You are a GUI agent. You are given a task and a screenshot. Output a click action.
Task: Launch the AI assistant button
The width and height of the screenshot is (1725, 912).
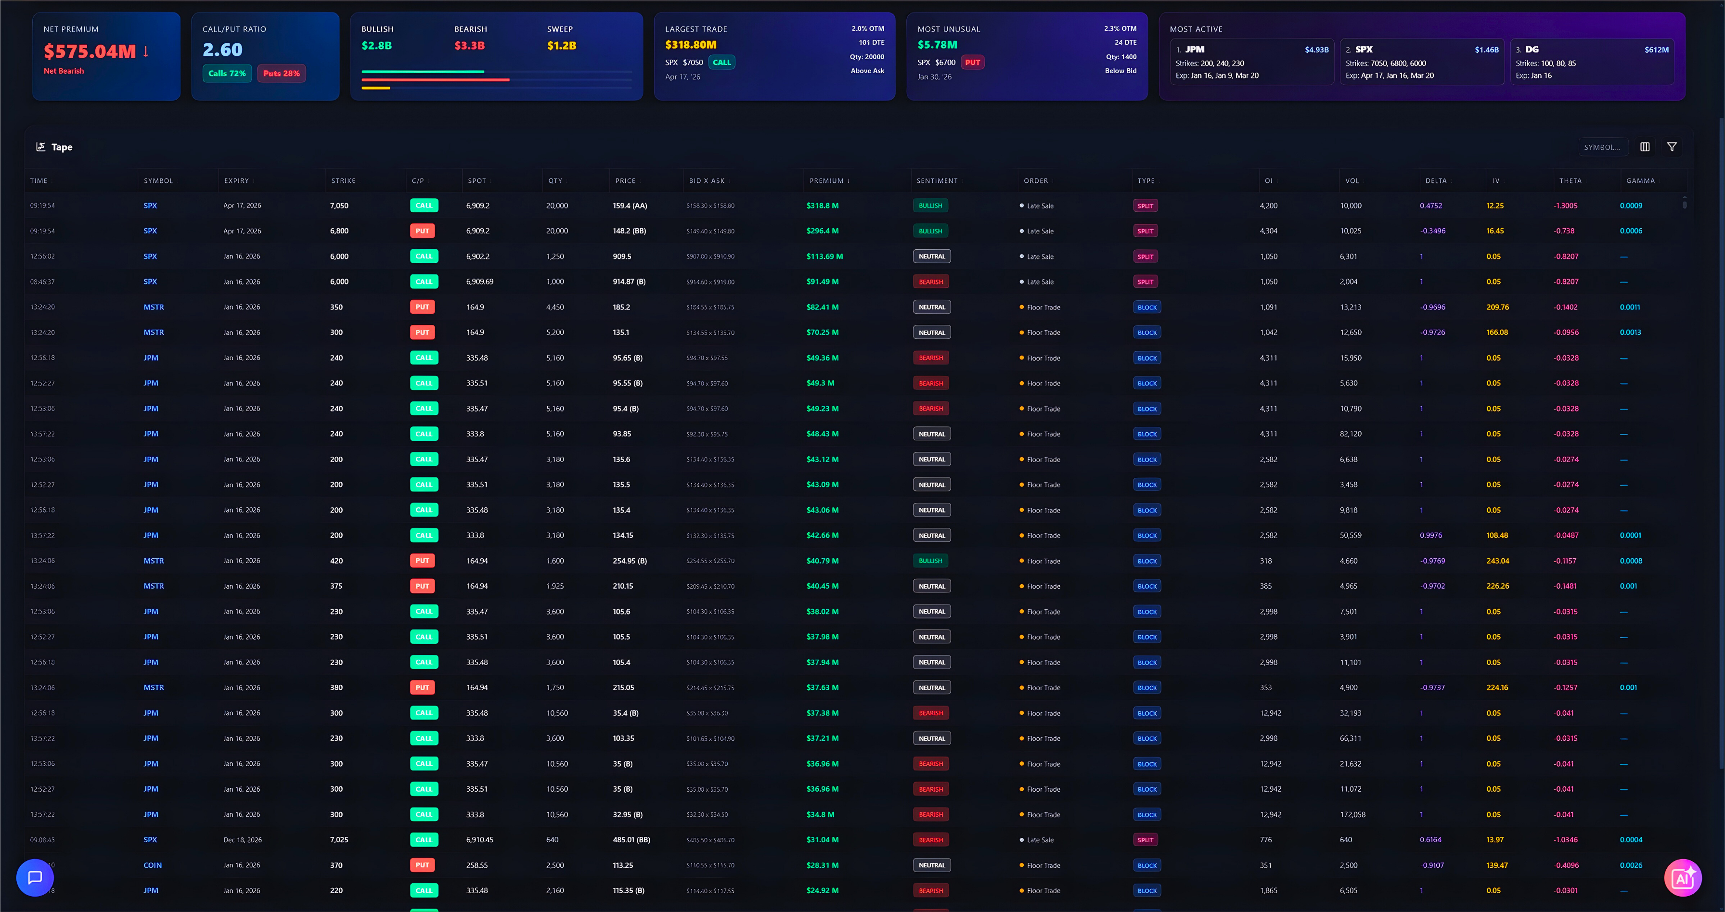[1683, 877]
